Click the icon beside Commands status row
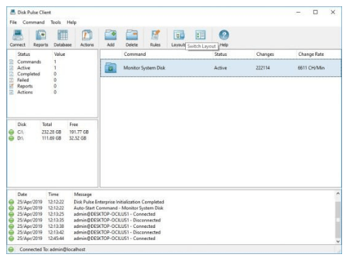This screenshot has height=259, width=347. coord(11,62)
